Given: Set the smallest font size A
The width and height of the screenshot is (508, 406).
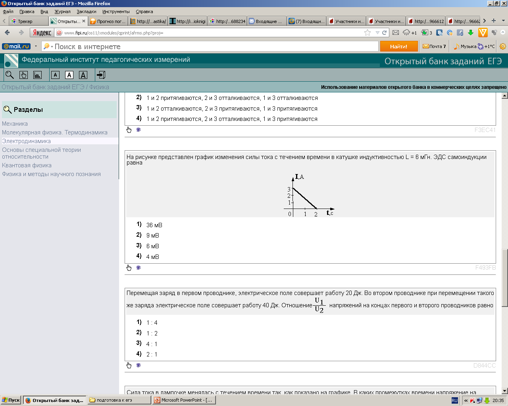Looking at the screenshot, I should click(56, 75).
